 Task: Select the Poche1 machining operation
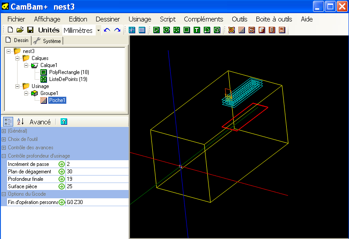pyautogui.click(x=57, y=100)
